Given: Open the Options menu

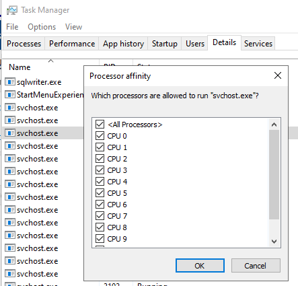Looking at the screenshot, I should (42, 27).
